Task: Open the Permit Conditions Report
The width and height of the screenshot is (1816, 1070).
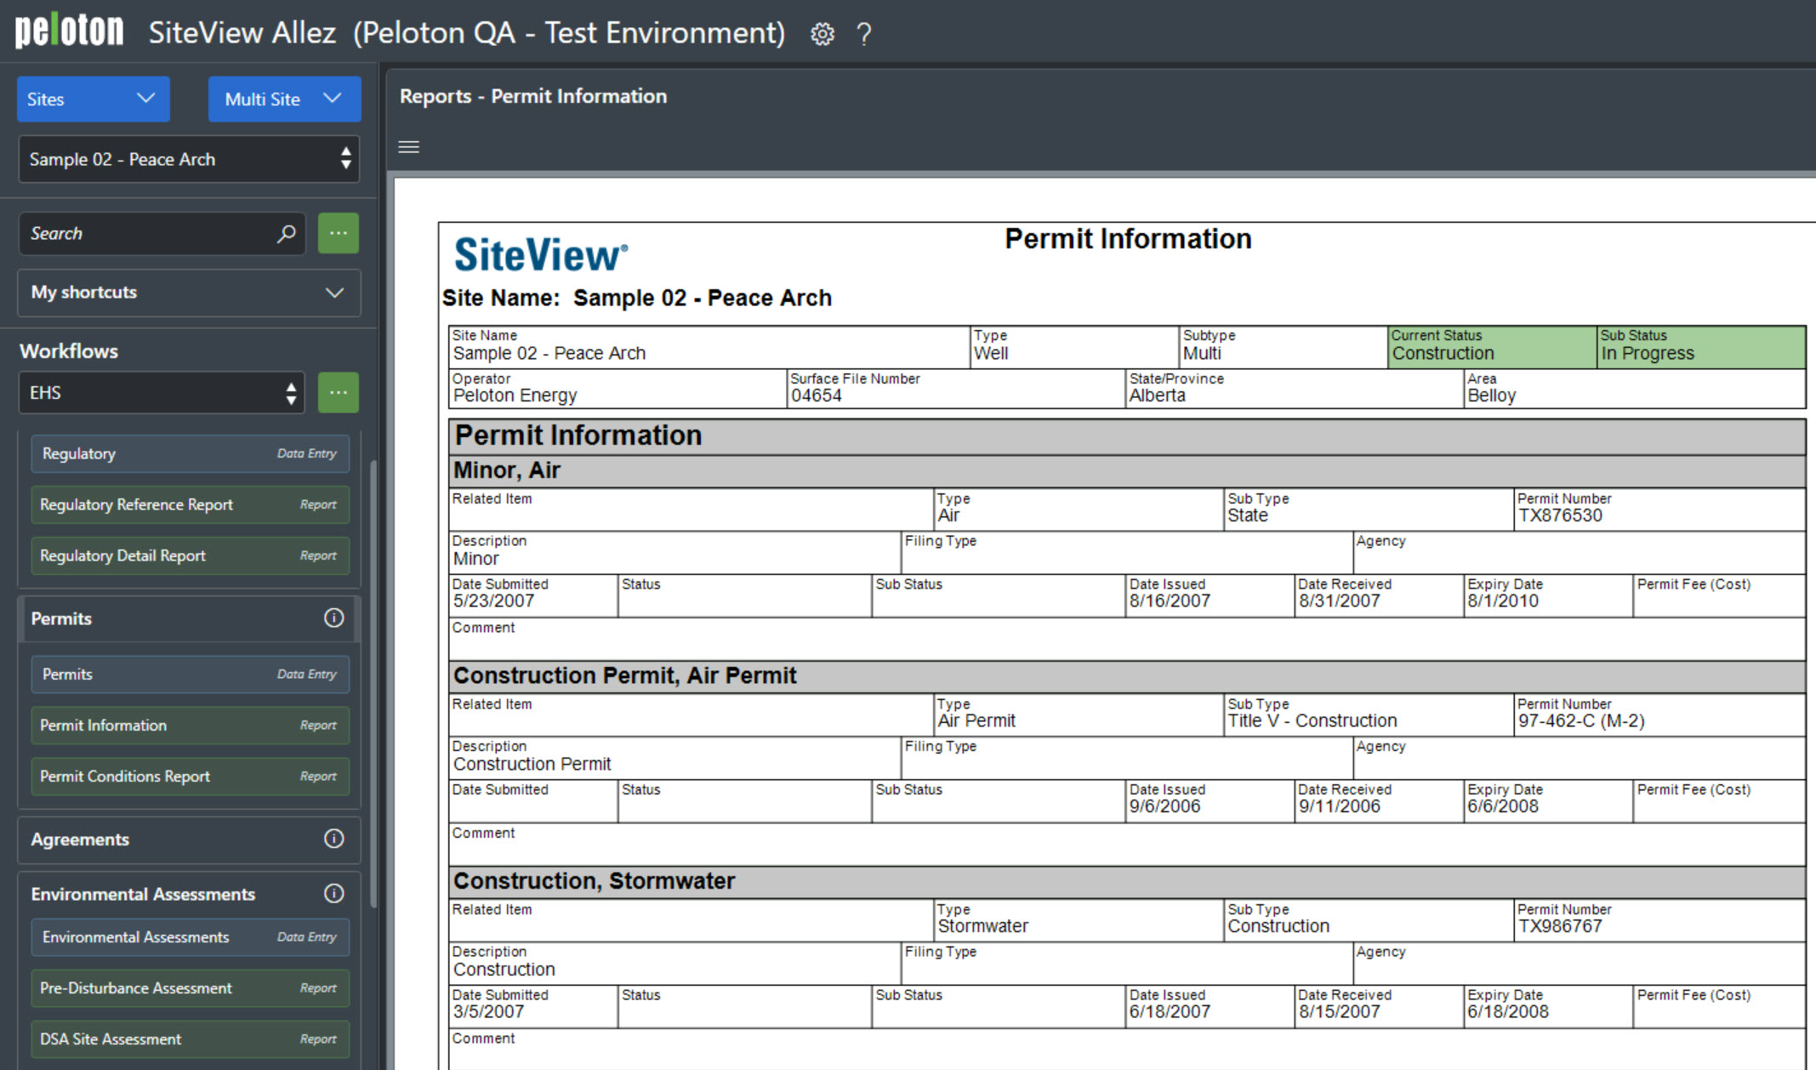Action: 189,776
